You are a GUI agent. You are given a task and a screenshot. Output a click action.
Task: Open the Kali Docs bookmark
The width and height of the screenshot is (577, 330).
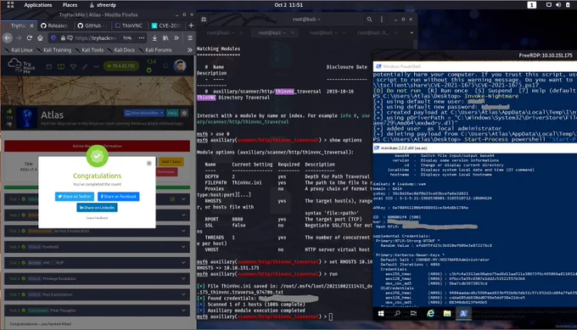tap(121, 50)
